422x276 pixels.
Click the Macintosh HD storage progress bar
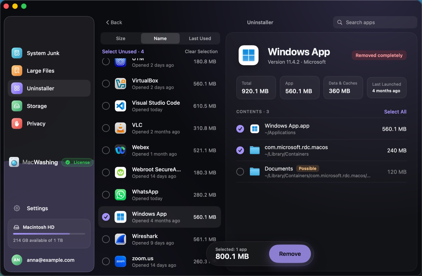point(49,234)
